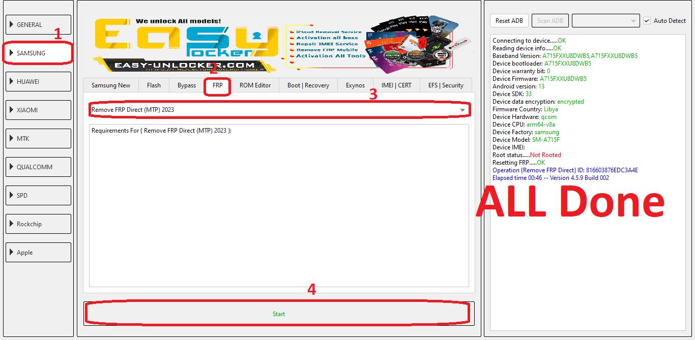Click the 'Device Model: SM-A715F' log line
The image size is (695, 340).
point(526,140)
